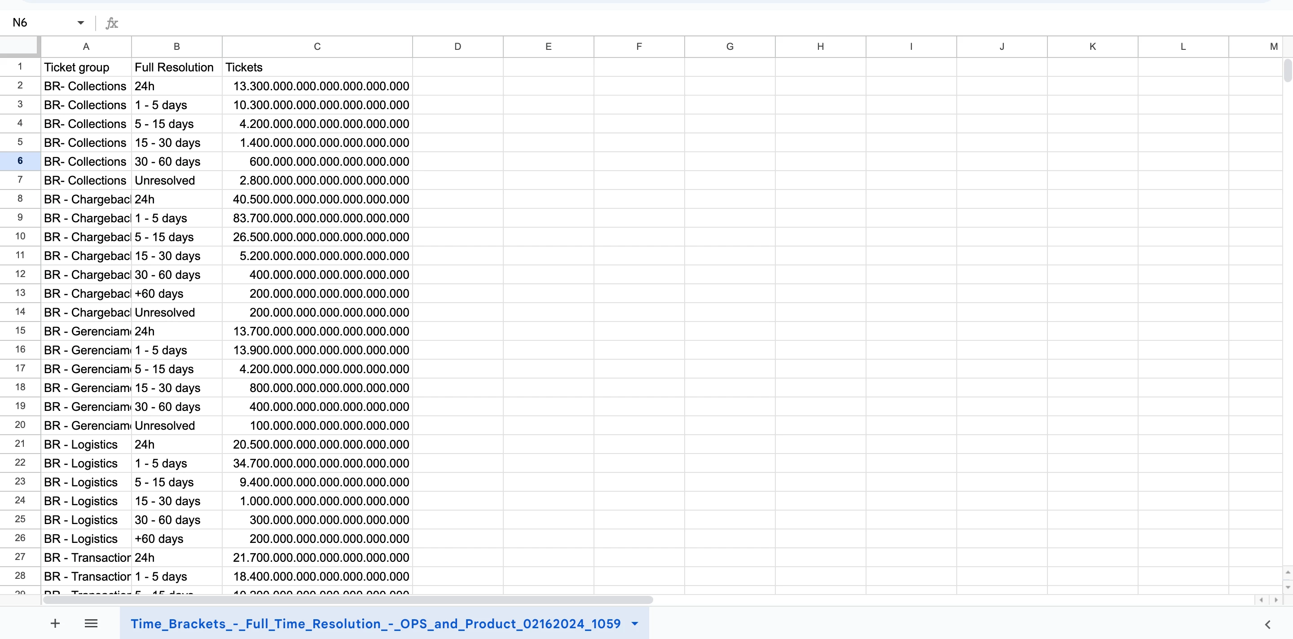Click the side panel collapse chevron
1293x639 pixels.
(x=1267, y=625)
